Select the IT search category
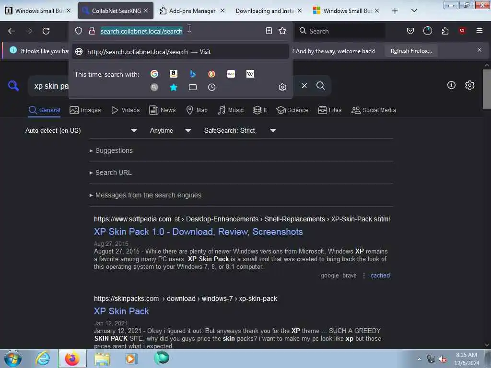 tap(260, 110)
